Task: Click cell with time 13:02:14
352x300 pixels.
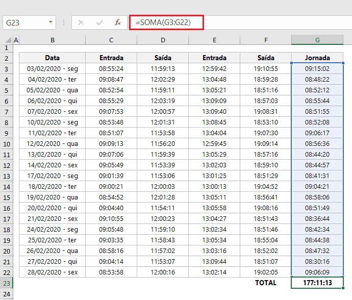Action: [x=214, y=272]
